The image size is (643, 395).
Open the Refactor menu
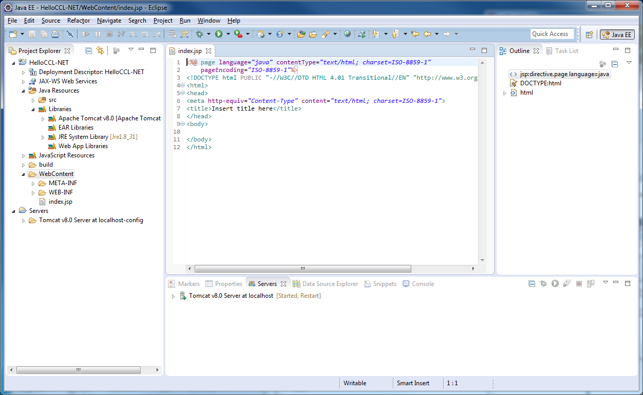[x=79, y=21]
